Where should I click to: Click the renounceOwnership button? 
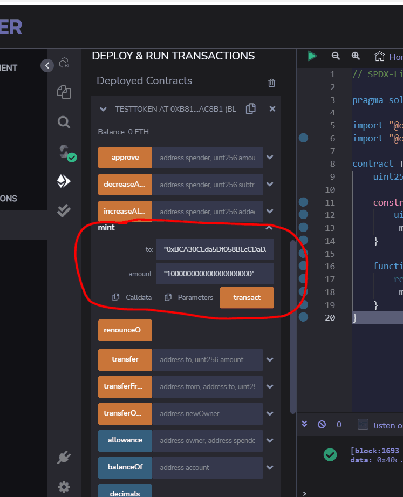[x=125, y=330]
